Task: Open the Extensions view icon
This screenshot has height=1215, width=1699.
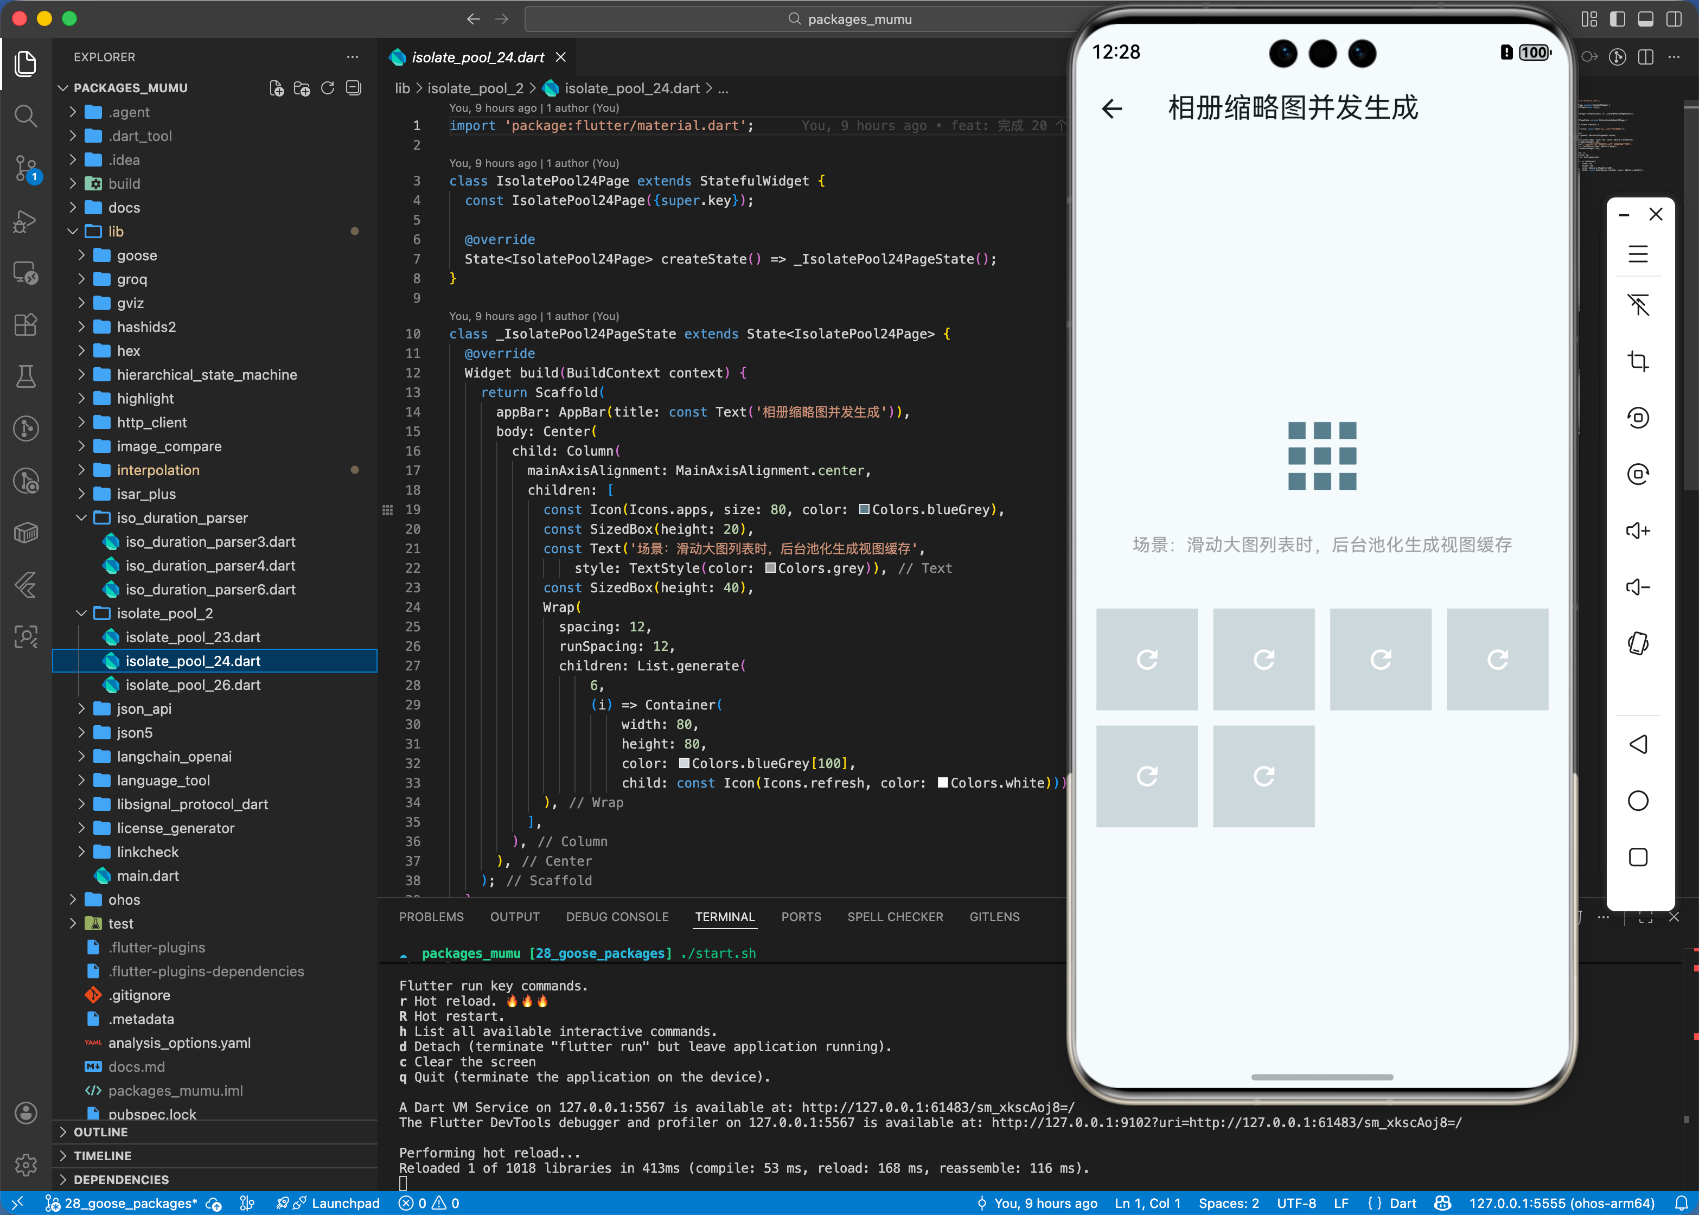Action: pos(25,325)
